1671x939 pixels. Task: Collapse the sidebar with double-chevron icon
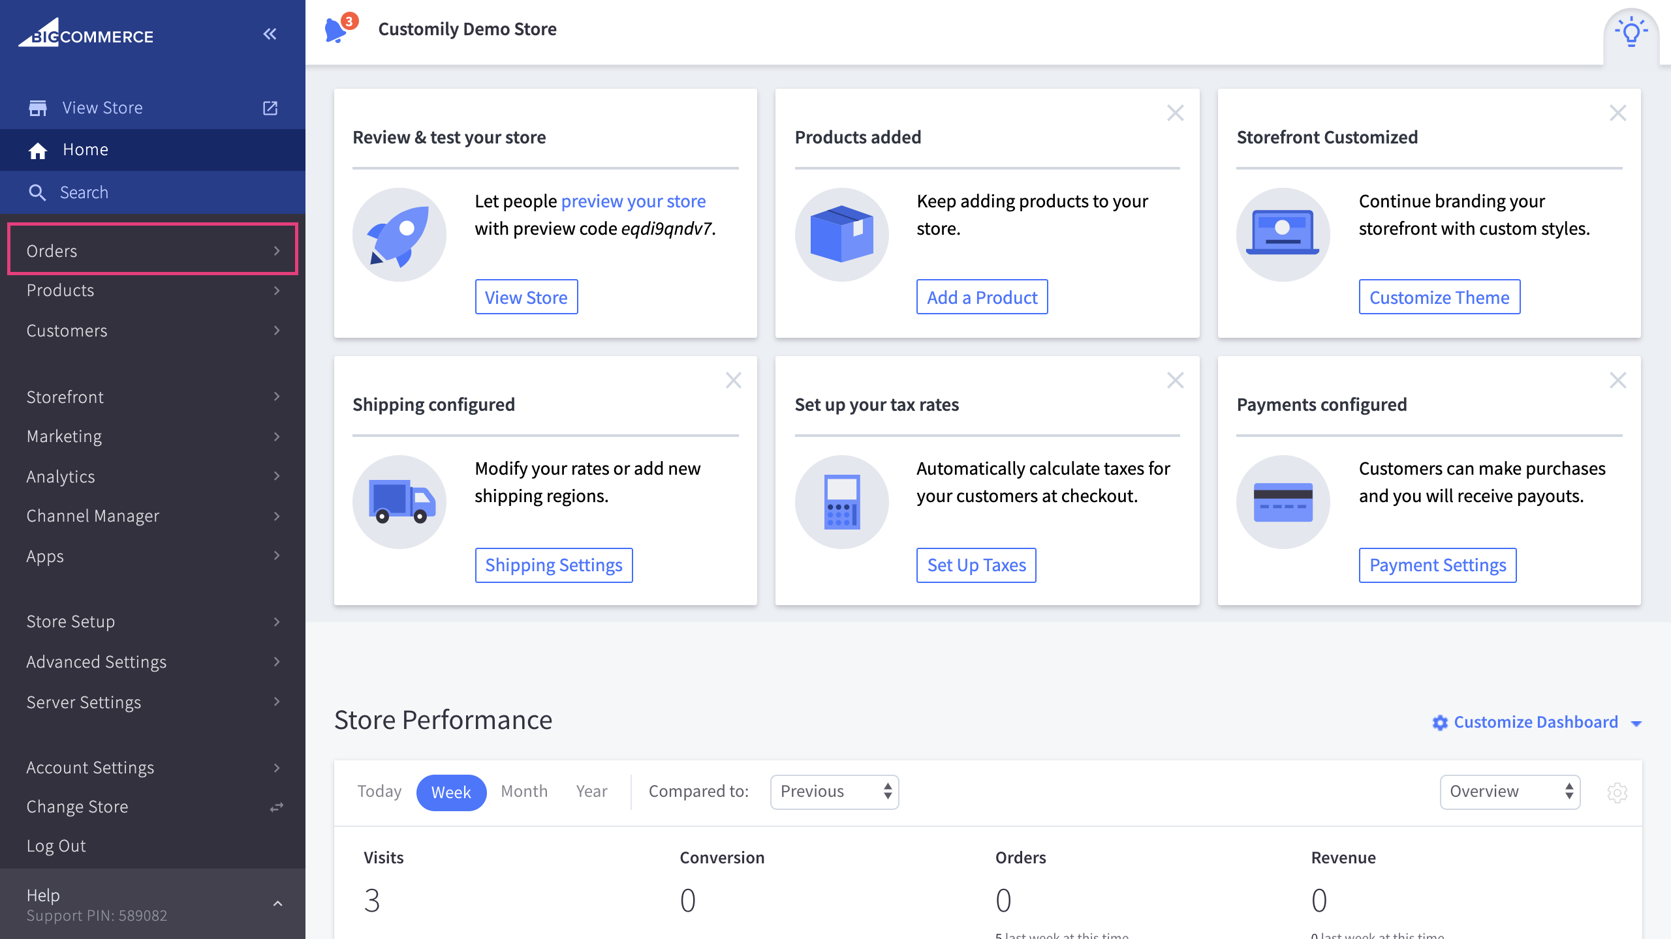[x=270, y=34]
